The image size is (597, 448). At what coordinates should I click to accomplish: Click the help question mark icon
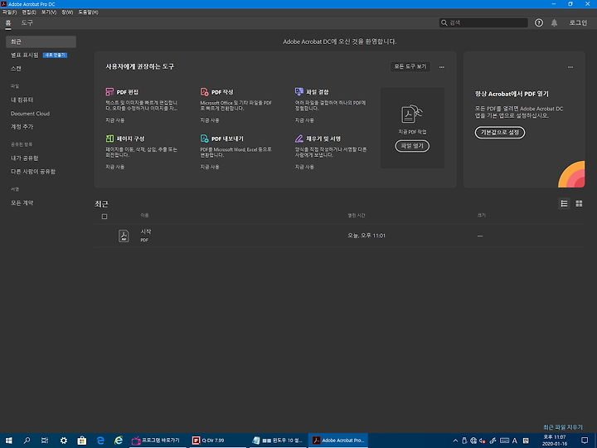click(539, 23)
